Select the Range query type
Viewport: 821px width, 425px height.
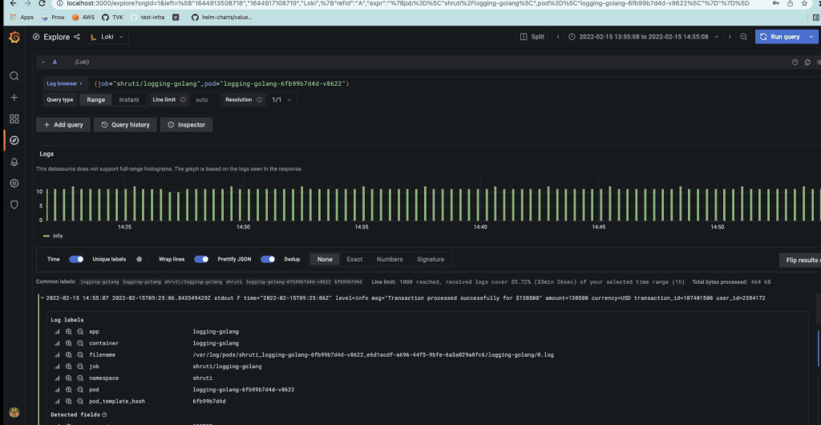pos(96,99)
